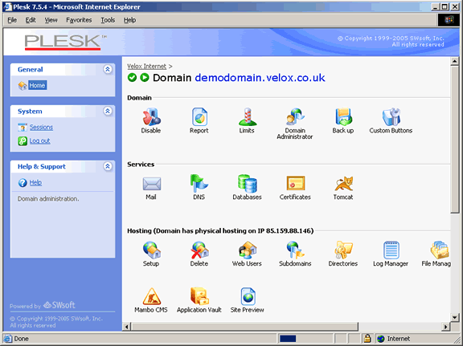
Task: Click the Windows logo throbber
Action: coord(449,20)
